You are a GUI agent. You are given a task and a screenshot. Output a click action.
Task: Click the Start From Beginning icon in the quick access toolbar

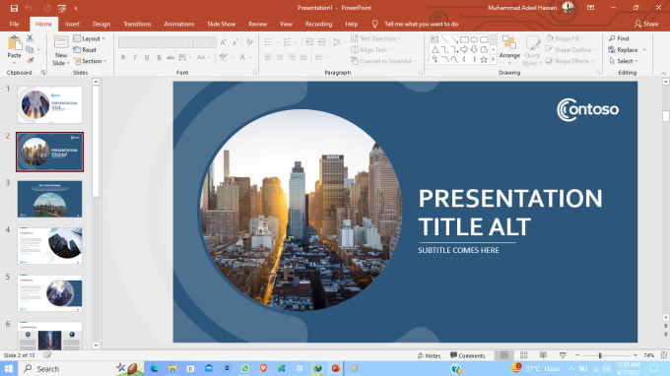pos(62,8)
